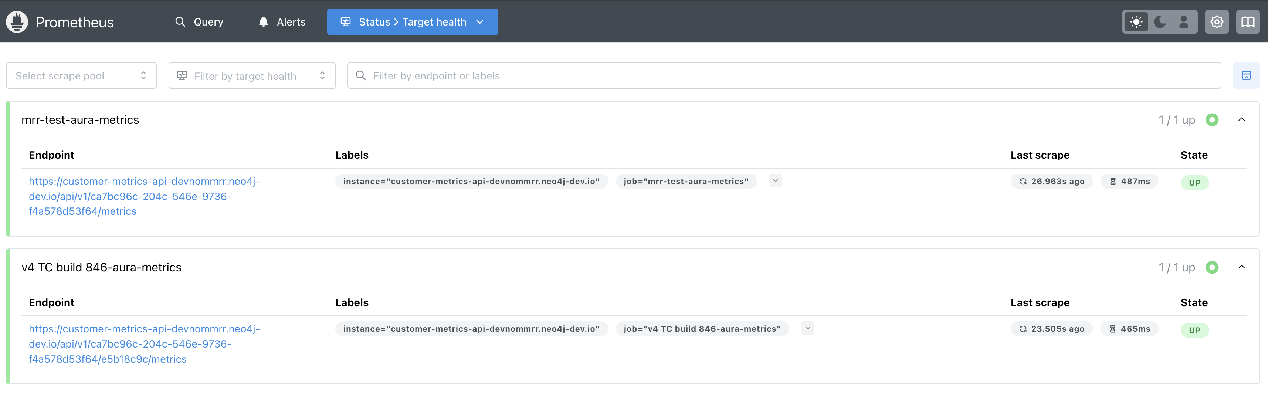Open the mrr-test-aura-metrics endpoint link
Image resolution: width=1268 pixels, height=403 pixels.
[x=144, y=196]
